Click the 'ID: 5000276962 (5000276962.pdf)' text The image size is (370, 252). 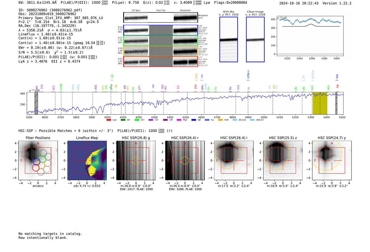[50, 10]
